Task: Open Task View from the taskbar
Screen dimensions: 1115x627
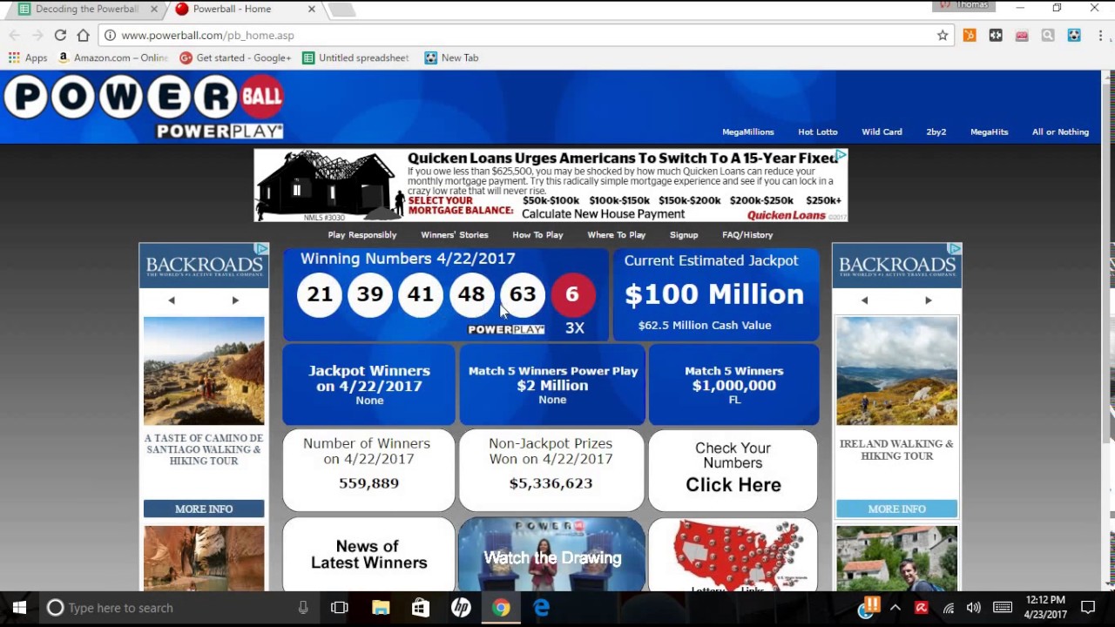Action: (340, 608)
